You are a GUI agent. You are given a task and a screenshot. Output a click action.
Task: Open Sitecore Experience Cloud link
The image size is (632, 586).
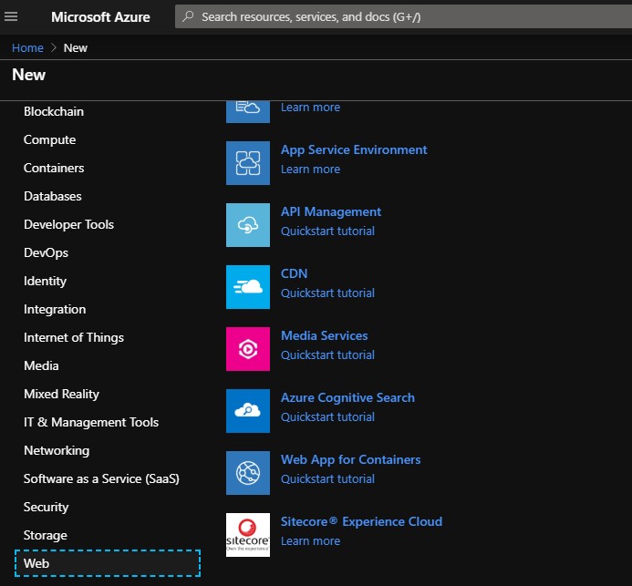click(361, 521)
